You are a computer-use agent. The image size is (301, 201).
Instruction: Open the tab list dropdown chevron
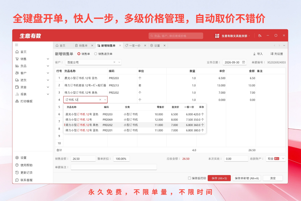pos(284,46)
